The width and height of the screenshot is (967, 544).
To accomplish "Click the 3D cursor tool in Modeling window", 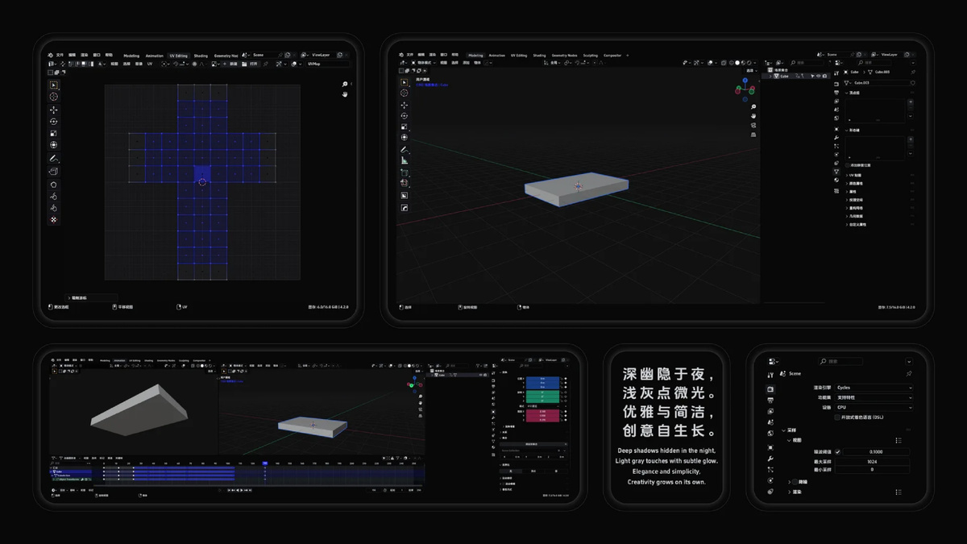I will [405, 93].
